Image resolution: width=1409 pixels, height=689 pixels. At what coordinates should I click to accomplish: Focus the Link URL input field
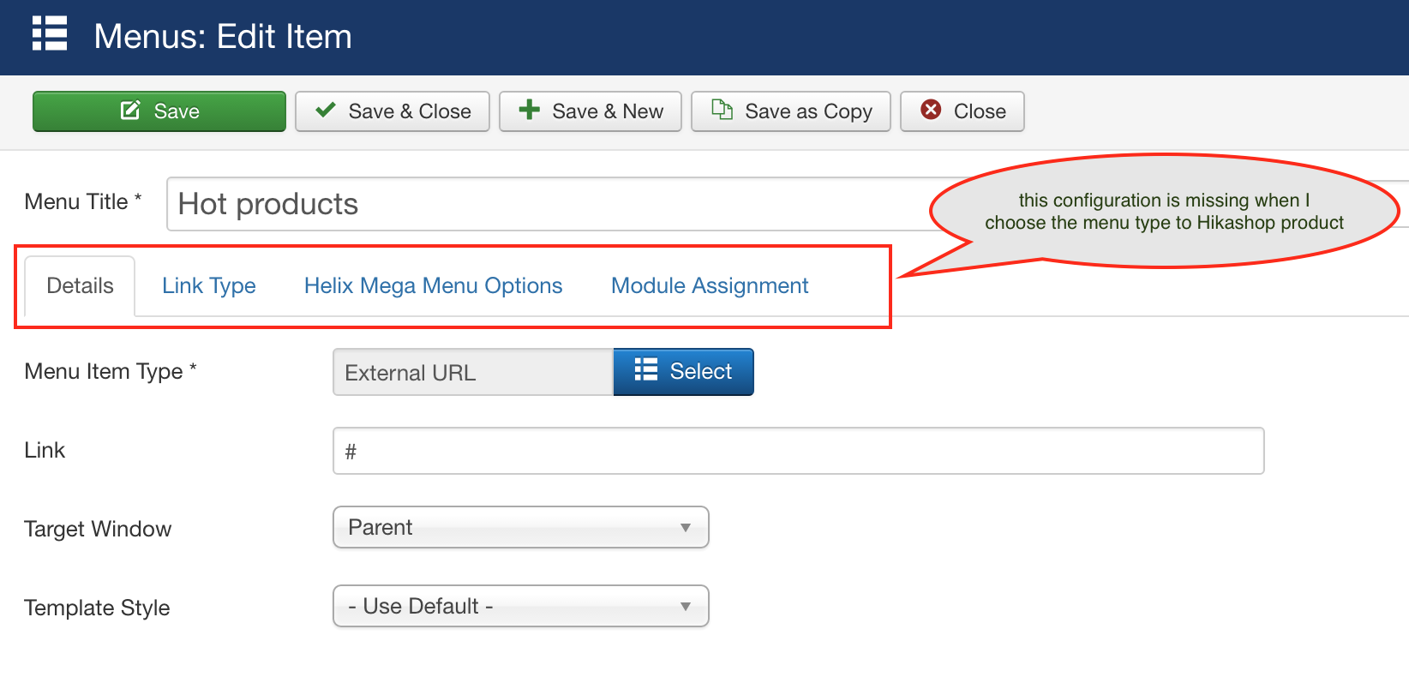point(798,451)
